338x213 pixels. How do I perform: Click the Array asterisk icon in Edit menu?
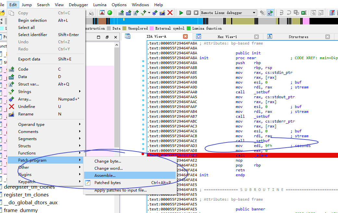pos(11,99)
